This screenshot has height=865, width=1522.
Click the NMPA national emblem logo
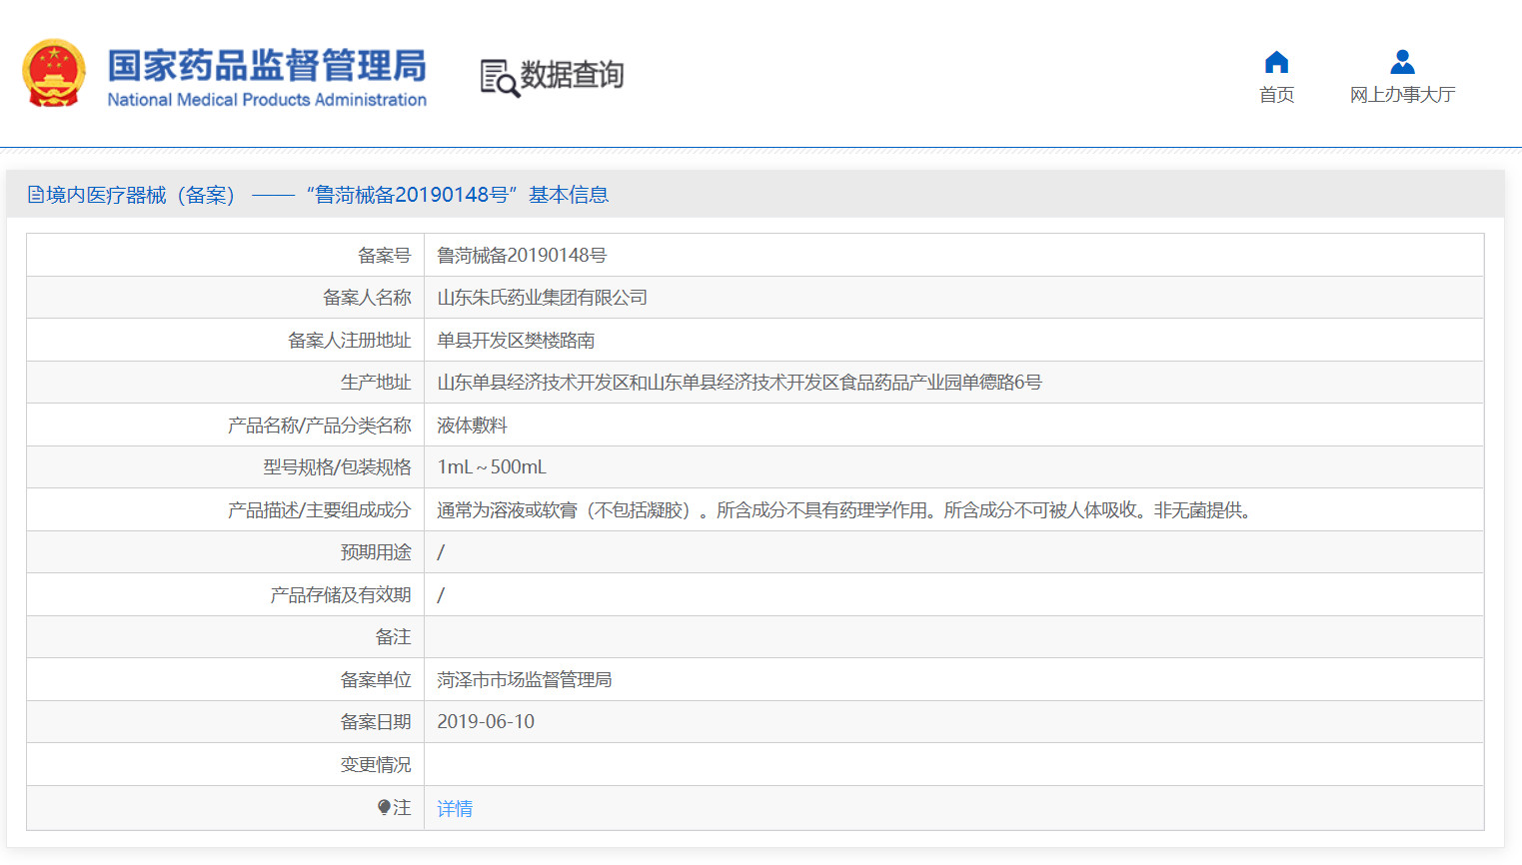[53, 74]
